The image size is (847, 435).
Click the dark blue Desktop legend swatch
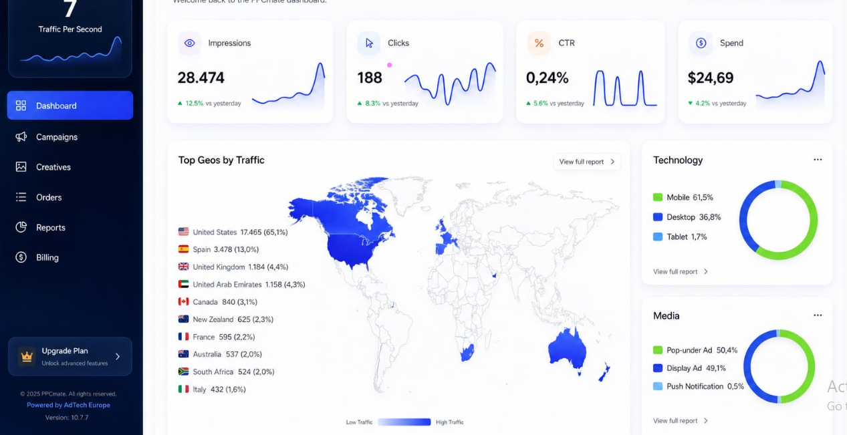point(658,217)
